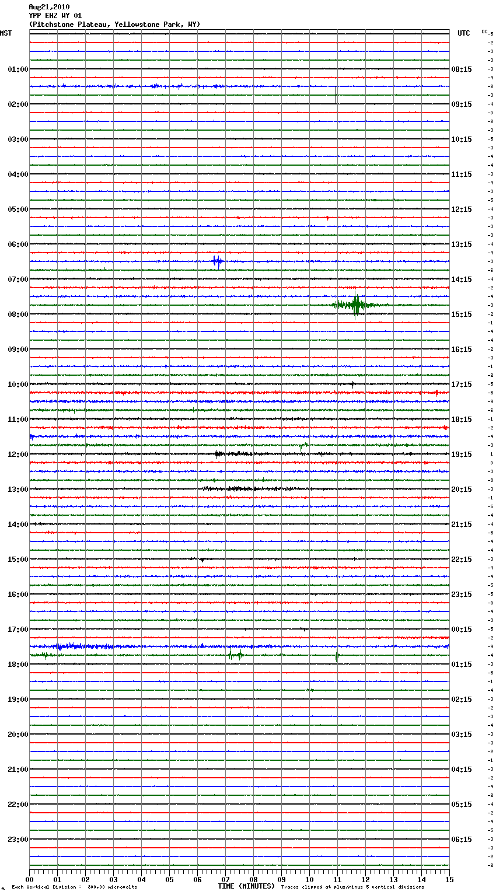Select the 12:00 MST row label
Image resolution: width=496 pixels, height=895 pixels.
(18, 455)
